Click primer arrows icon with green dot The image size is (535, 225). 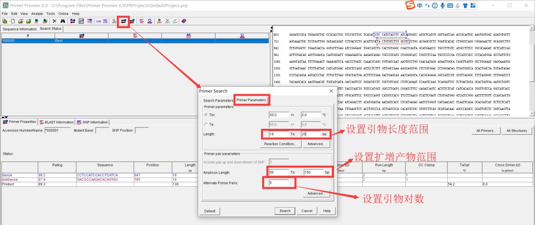tap(132, 21)
